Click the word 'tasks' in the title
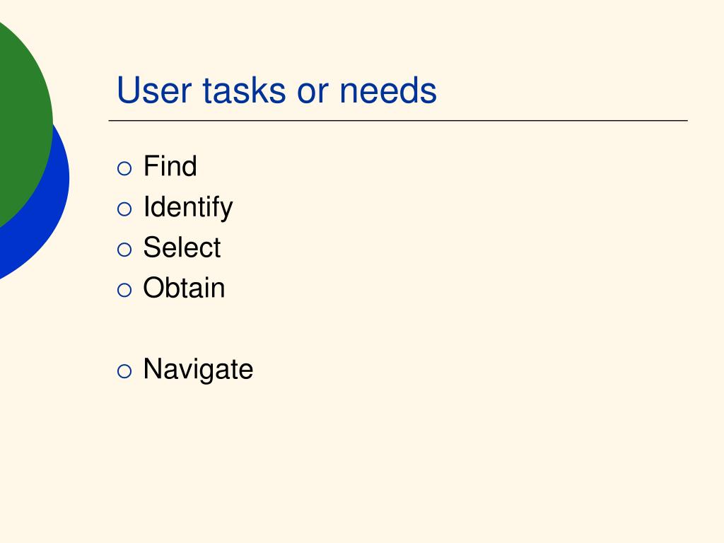Viewport: 724px width, 543px height. pyautogui.click(x=244, y=90)
